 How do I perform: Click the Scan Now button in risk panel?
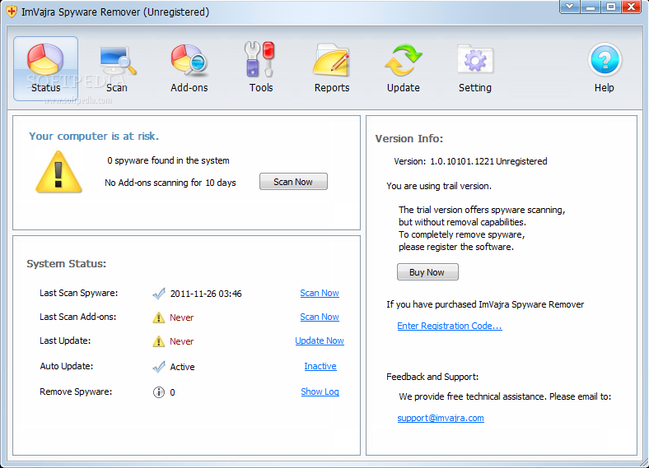(x=293, y=182)
